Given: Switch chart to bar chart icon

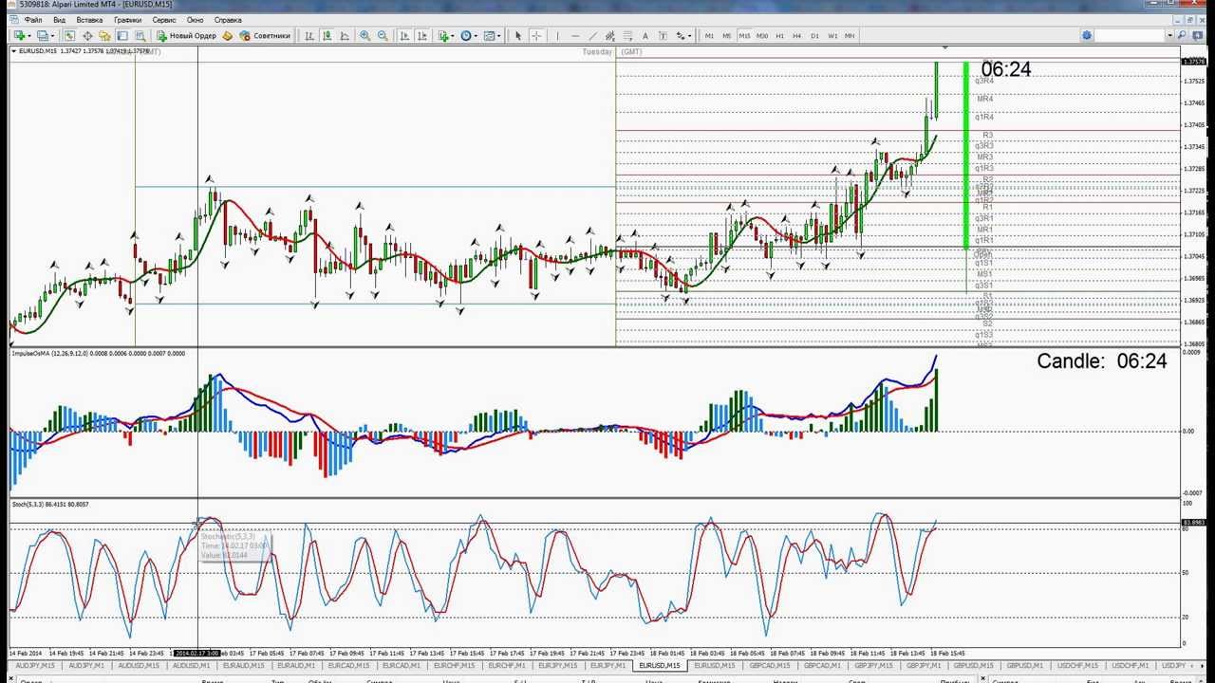Looking at the screenshot, I should [x=308, y=36].
